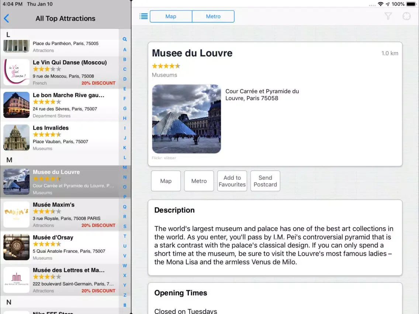The image size is (419, 314).
Task: Select Musée des Lettres et Ma... entry
Action: coord(60,280)
